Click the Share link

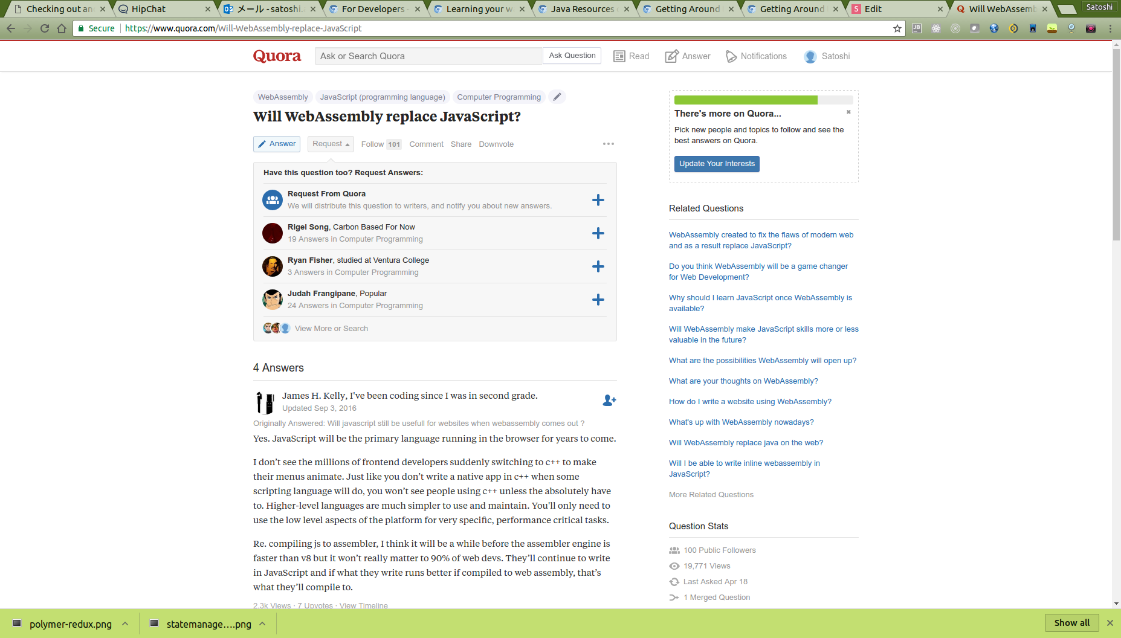pyautogui.click(x=461, y=144)
